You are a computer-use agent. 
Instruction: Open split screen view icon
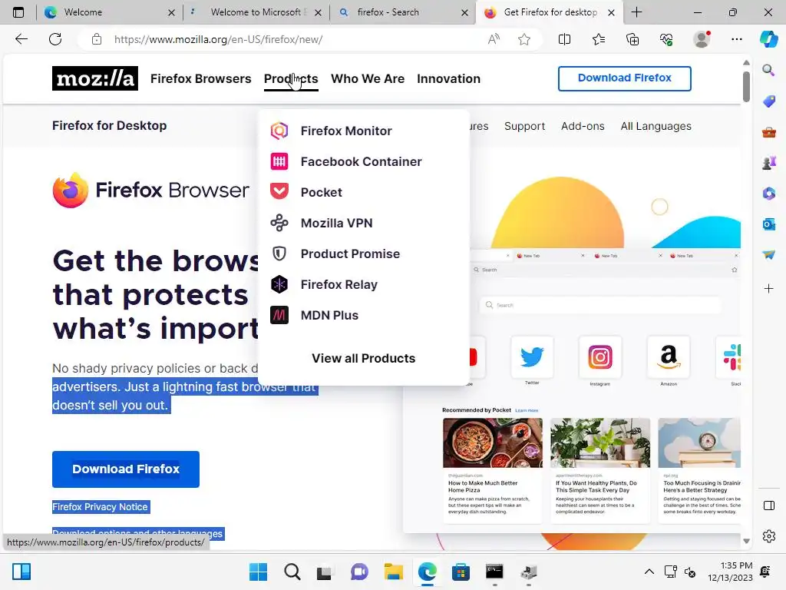coord(564,39)
